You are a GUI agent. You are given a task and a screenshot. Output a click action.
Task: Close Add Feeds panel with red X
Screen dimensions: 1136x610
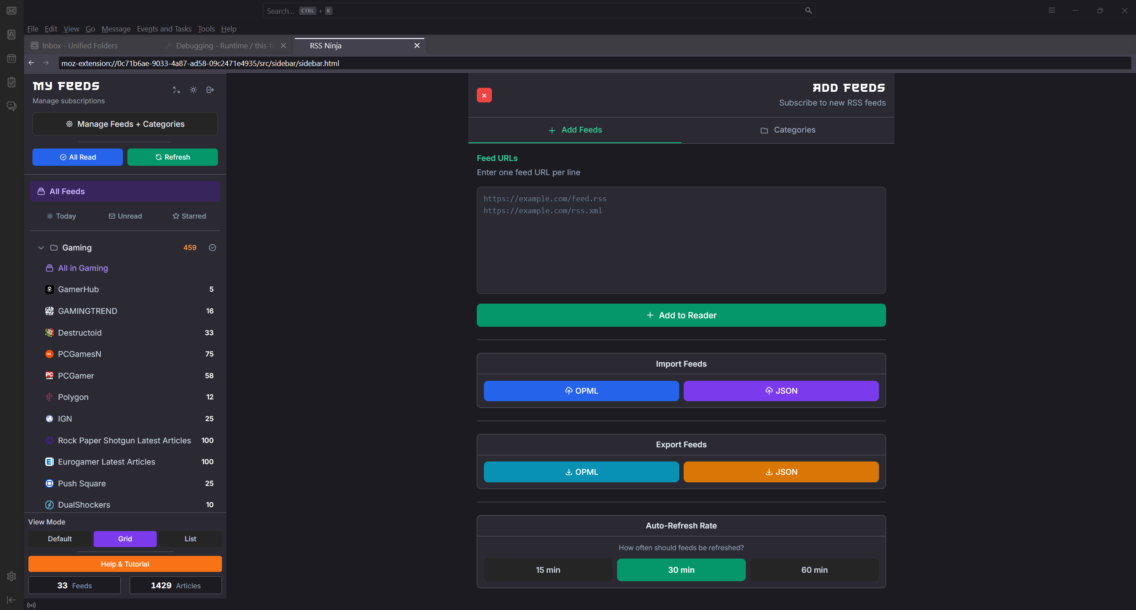click(484, 95)
